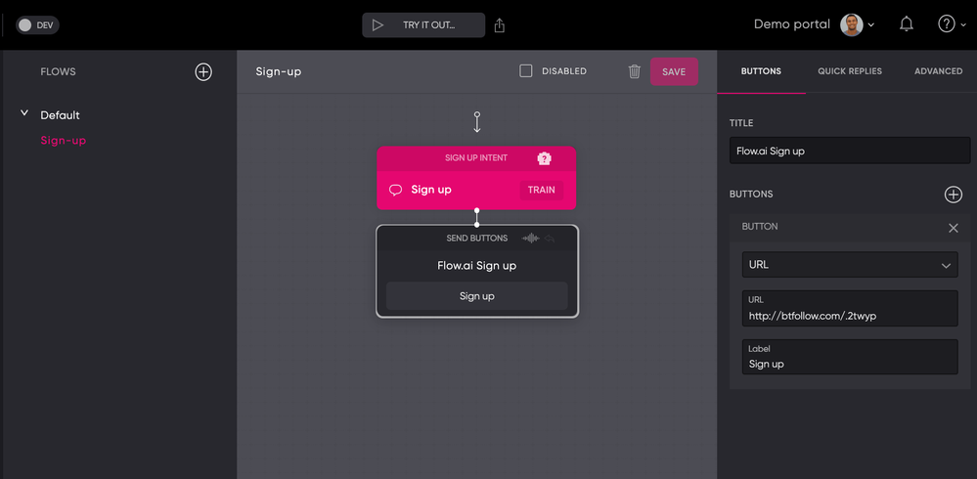Switch to the ADVANCED tab
The width and height of the screenshot is (977, 479).
[938, 71]
